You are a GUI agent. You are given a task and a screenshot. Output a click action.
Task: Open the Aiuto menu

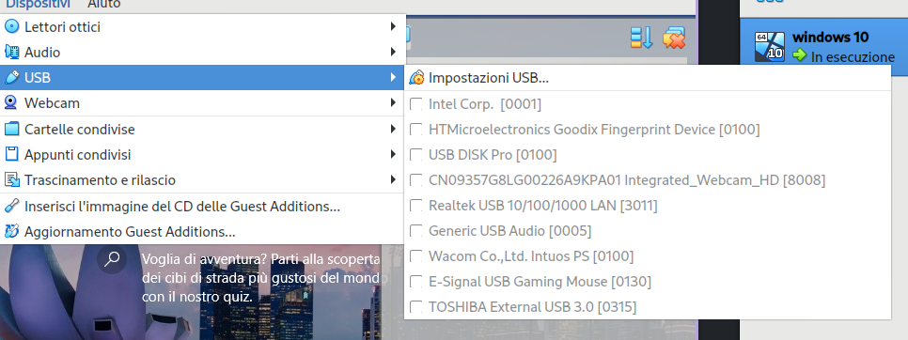pyautogui.click(x=104, y=4)
